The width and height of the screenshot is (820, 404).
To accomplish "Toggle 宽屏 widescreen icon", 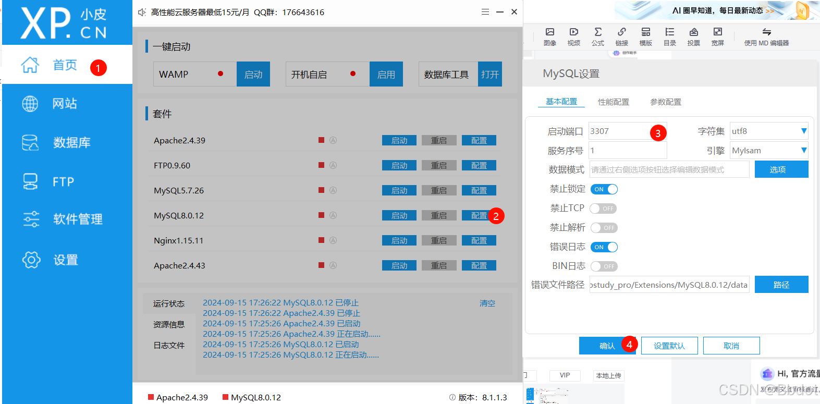I will [x=718, y=36].
